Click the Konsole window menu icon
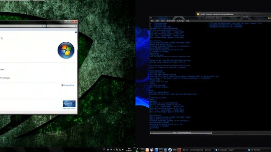Viewport: 271px width, 152px height. pos(151,18)
